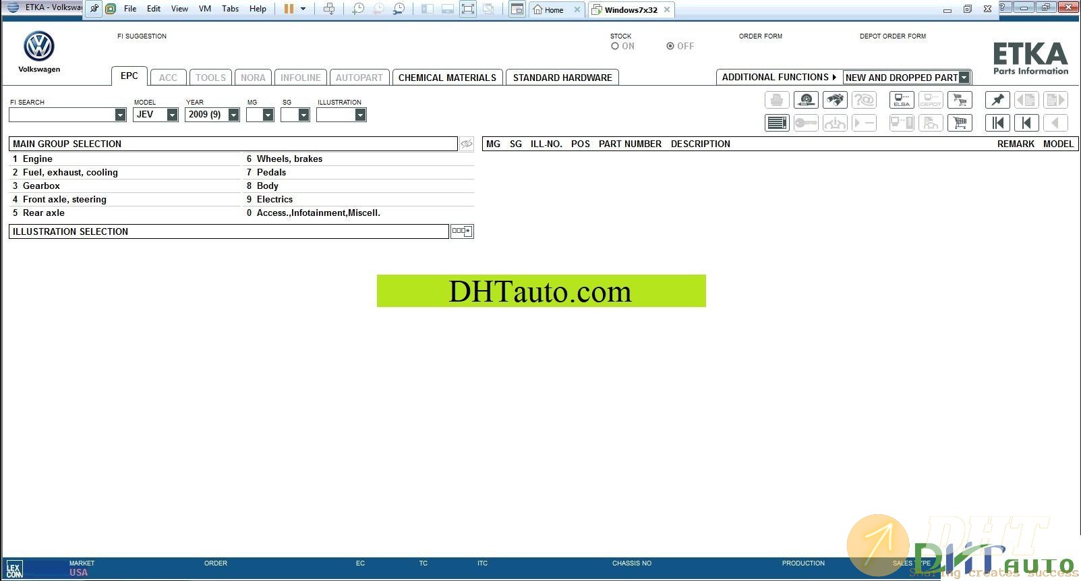
Task: Click the pushpin icon
Action: click(997, 100)
